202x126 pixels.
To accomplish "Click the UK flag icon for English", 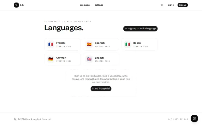I will [89, 59].
